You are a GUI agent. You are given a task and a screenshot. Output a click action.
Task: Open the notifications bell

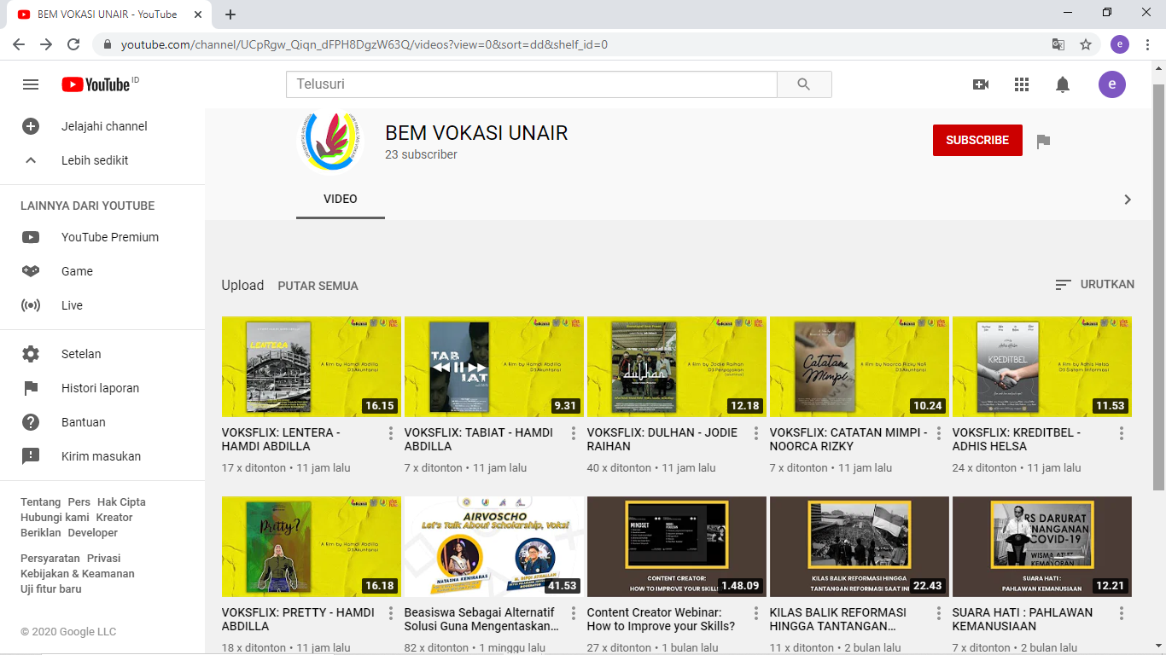click(1063, 84)
